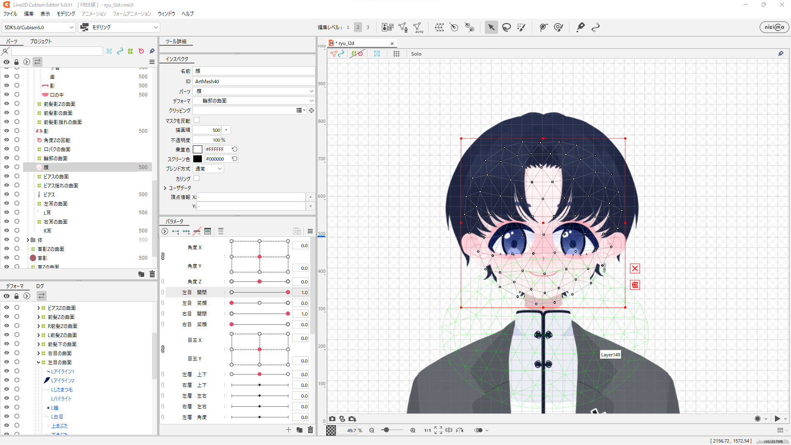Switch to the プロジェクト tab
Viewport: 791px width, 445px height.
[x=40, y=41]
